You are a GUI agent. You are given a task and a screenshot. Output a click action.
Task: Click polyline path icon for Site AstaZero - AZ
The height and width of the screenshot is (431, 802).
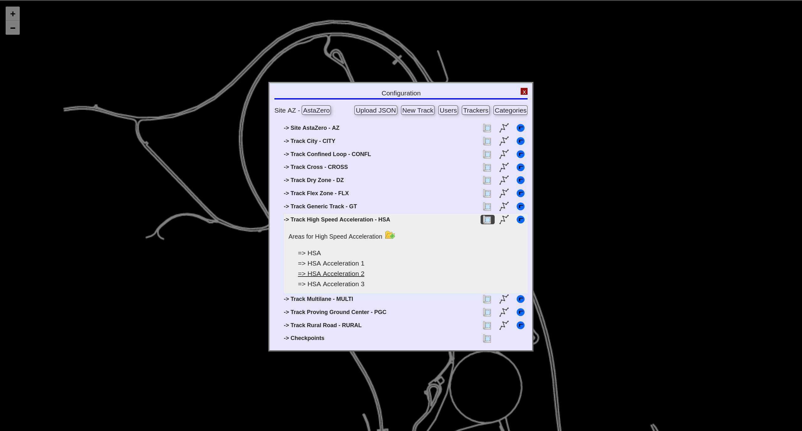pyautogui.click(x=504, y=128)
